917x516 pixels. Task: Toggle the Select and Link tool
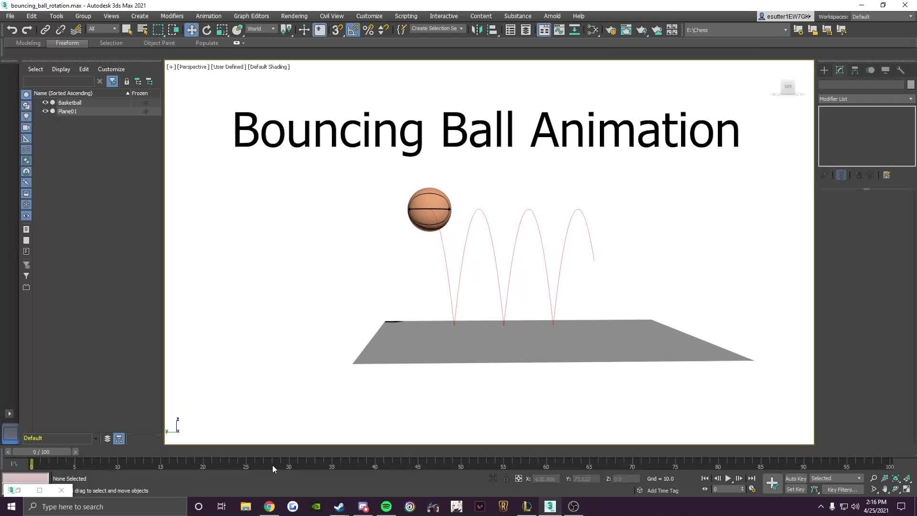(x=45, y=30)
